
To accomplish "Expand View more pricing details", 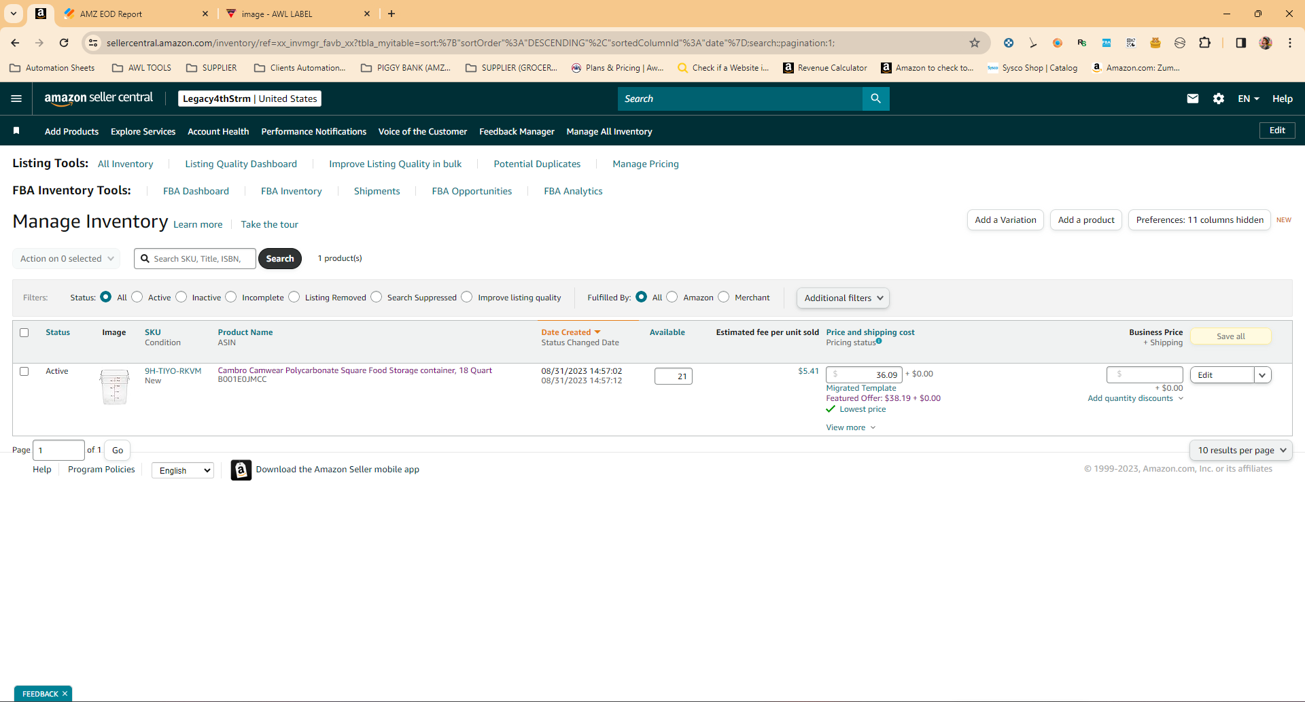I will pyautogui.click(x=851, y=427).
